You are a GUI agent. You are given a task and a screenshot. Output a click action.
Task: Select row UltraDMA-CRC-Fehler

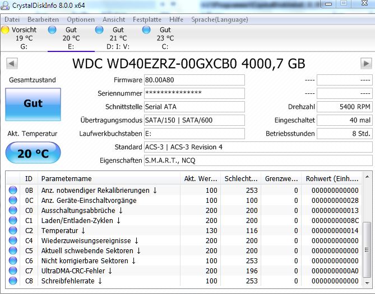(x=184, y=271)
